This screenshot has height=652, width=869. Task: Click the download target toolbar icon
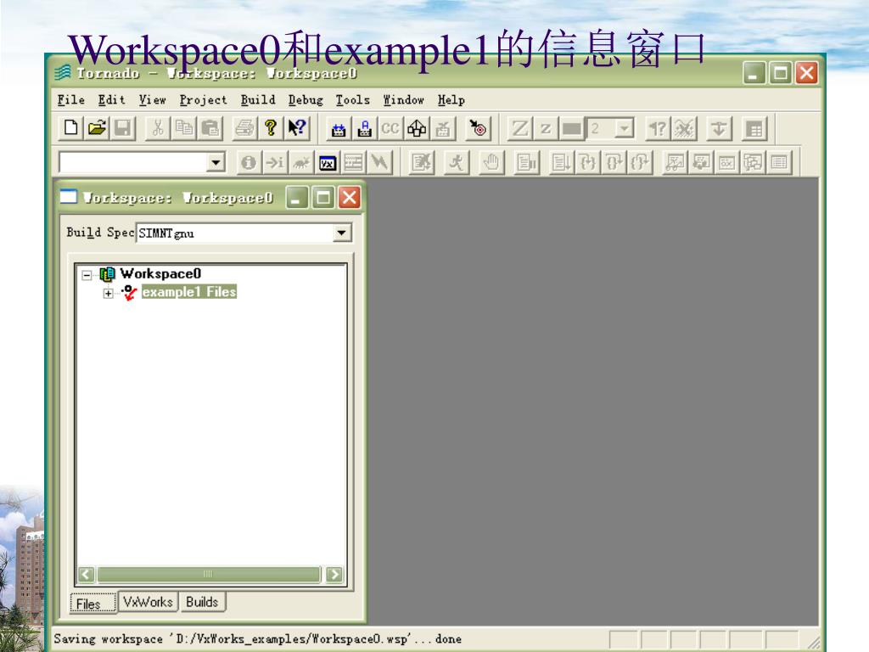coord(443,129)
